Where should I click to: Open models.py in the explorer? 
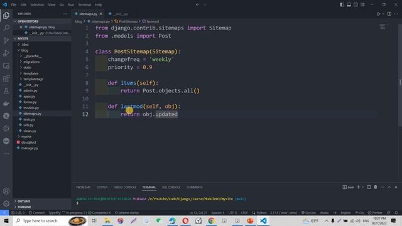tap(31, 108)
